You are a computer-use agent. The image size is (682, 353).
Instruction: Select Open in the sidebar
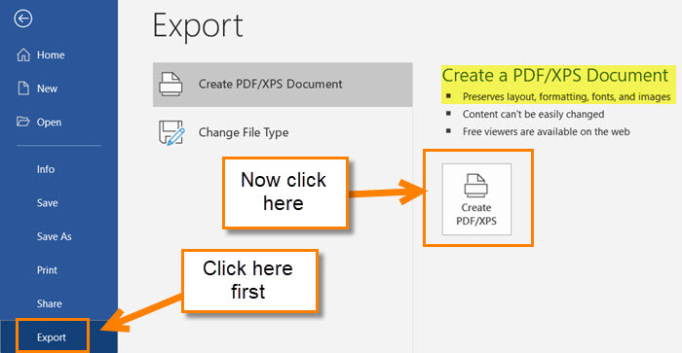tap(49, 123)
